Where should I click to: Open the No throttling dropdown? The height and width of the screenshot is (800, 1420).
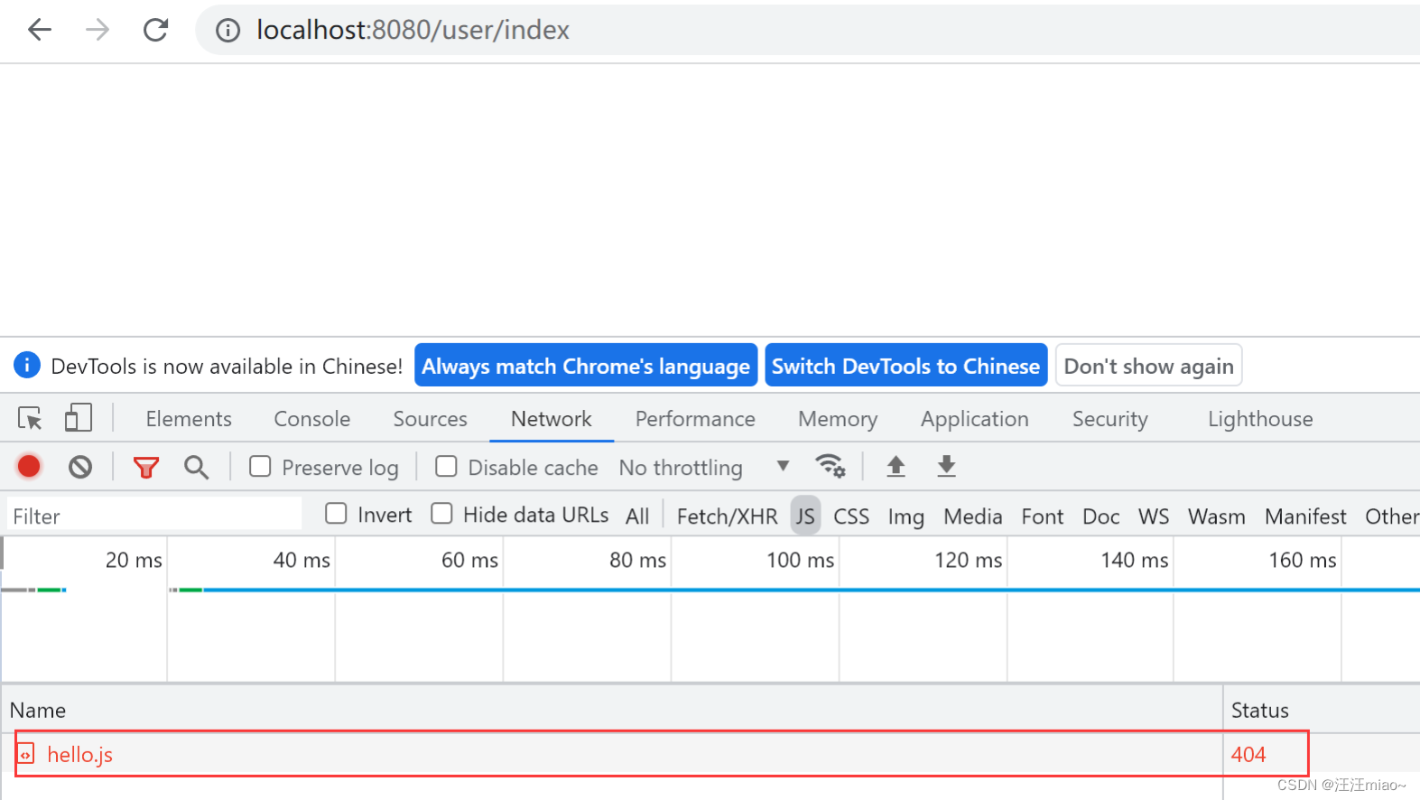(x=704, y=468)
